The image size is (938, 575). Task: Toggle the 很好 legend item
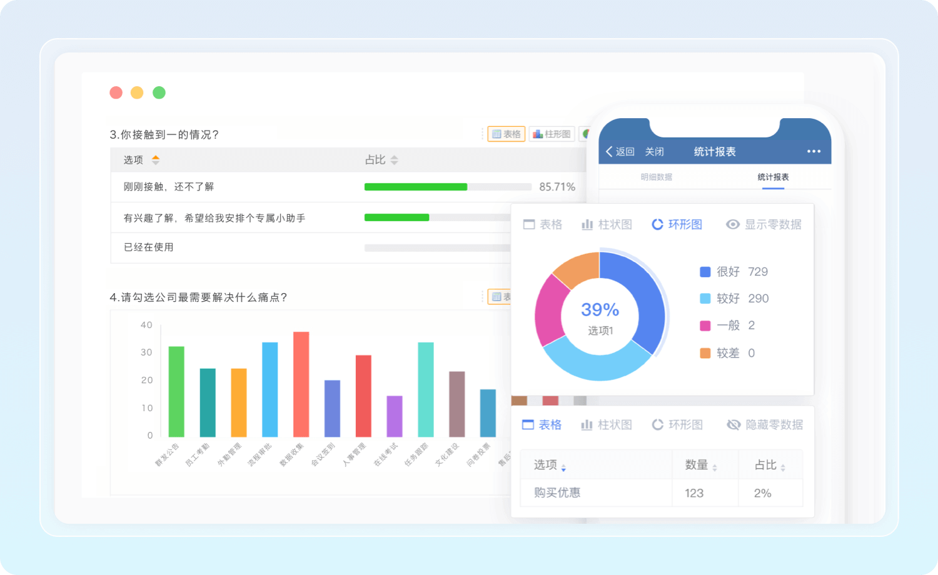(728, 272)
